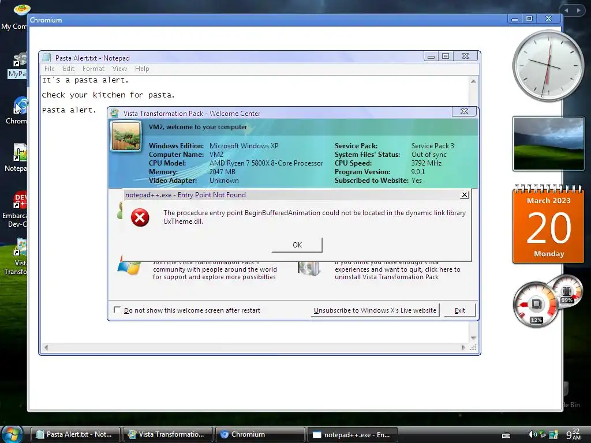The height and width of the screenshot is (443, 591).
Task: Minimize the Pasta Alert.txt Notepad window
Action: (x=431, y=56)
